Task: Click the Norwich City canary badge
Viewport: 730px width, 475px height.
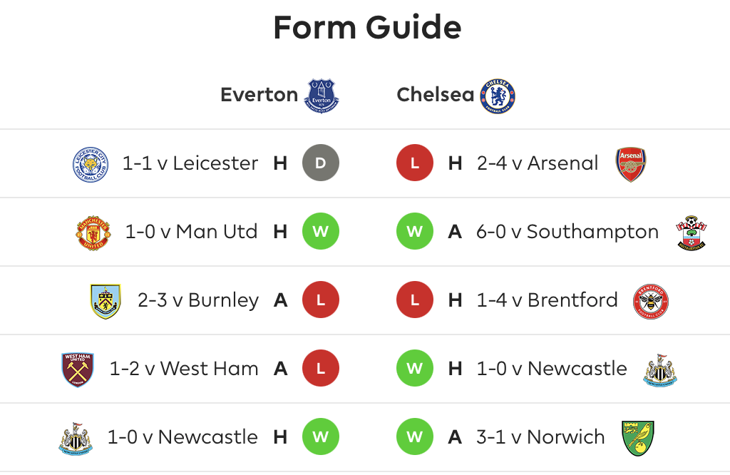Action: click(638, 438)
